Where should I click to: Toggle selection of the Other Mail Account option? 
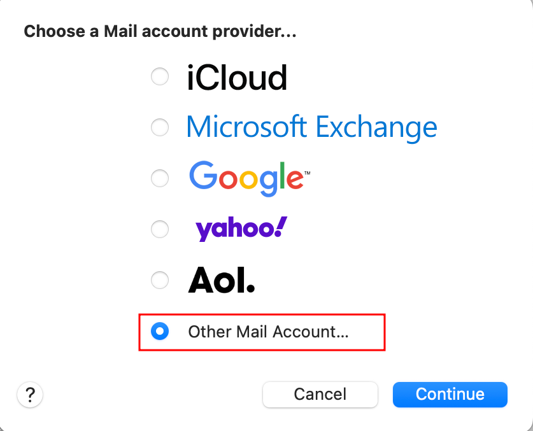click(x=160, y=332)
